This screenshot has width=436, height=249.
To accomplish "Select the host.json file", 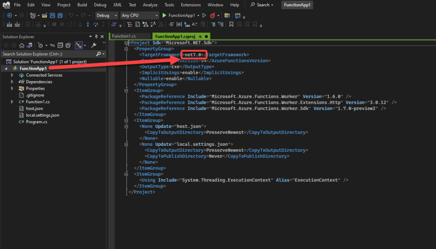I will coord(34,108).
